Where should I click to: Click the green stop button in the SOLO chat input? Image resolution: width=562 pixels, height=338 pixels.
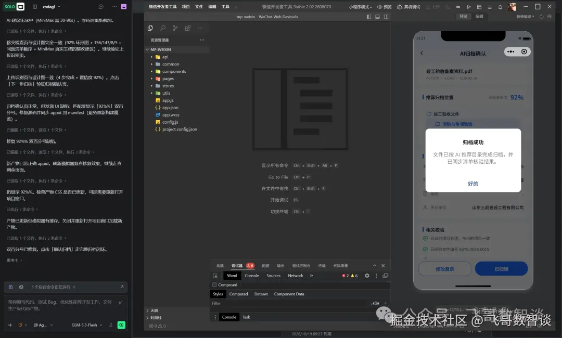[121, 325]
